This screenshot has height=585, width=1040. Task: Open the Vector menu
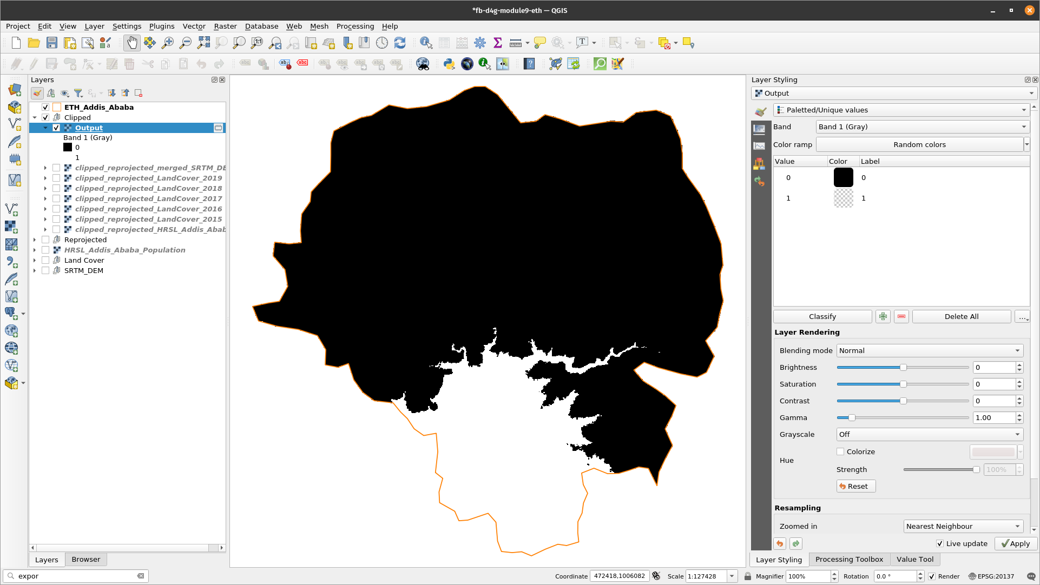pos(194,26)
